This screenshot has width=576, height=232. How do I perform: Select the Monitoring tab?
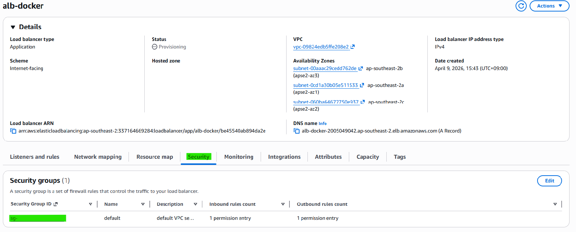click(239, 157)
